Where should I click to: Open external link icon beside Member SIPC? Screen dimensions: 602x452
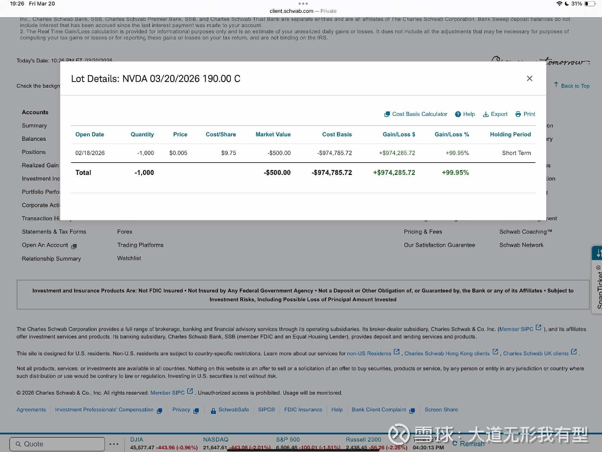[x=538, y=328]
